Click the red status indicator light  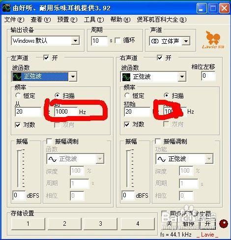tap(224, 224)
